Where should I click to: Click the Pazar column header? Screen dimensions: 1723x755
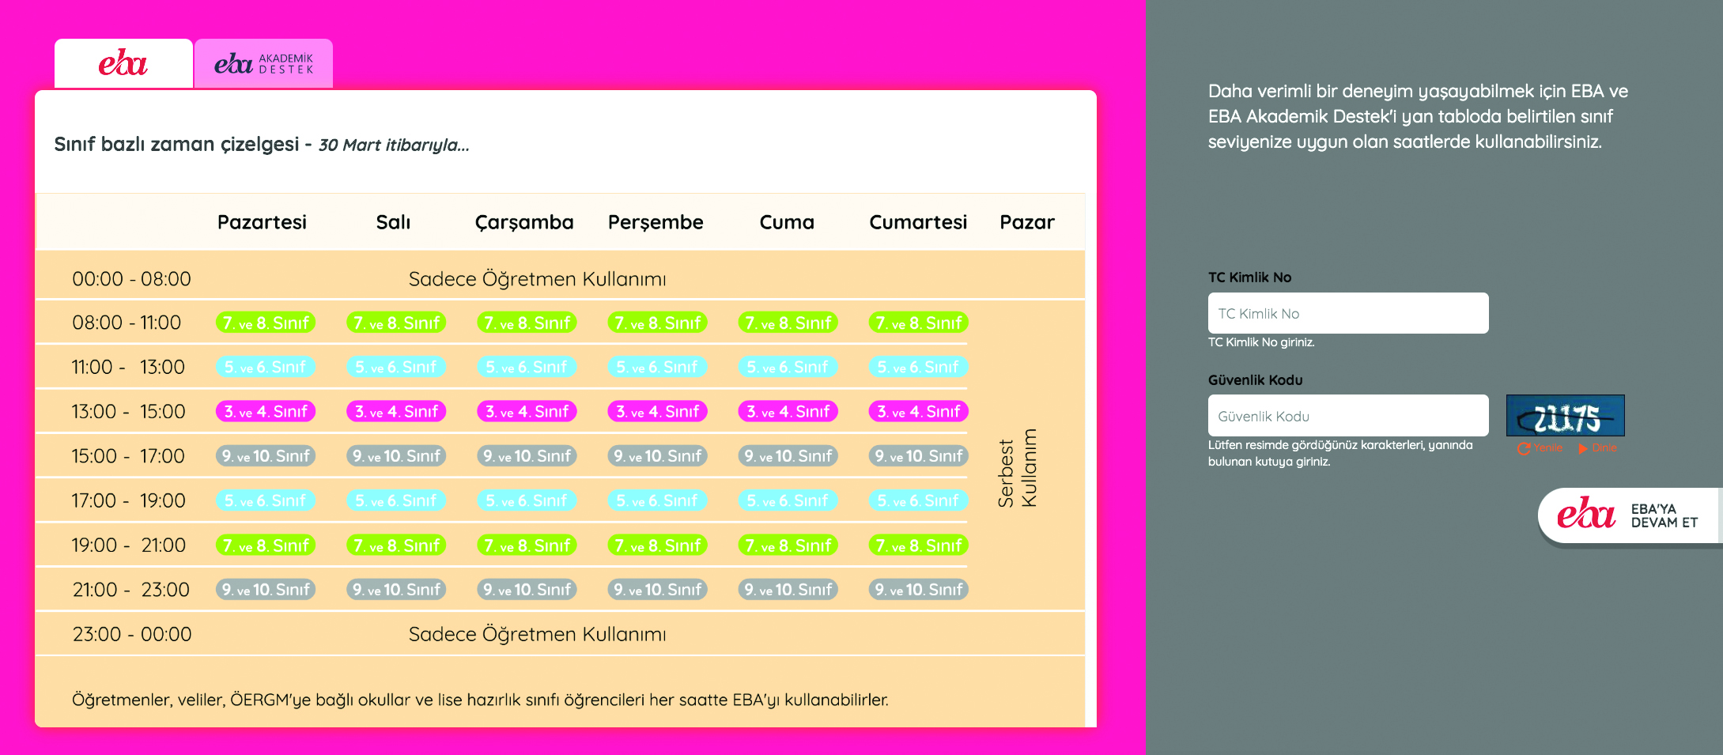coord(1026,222)
